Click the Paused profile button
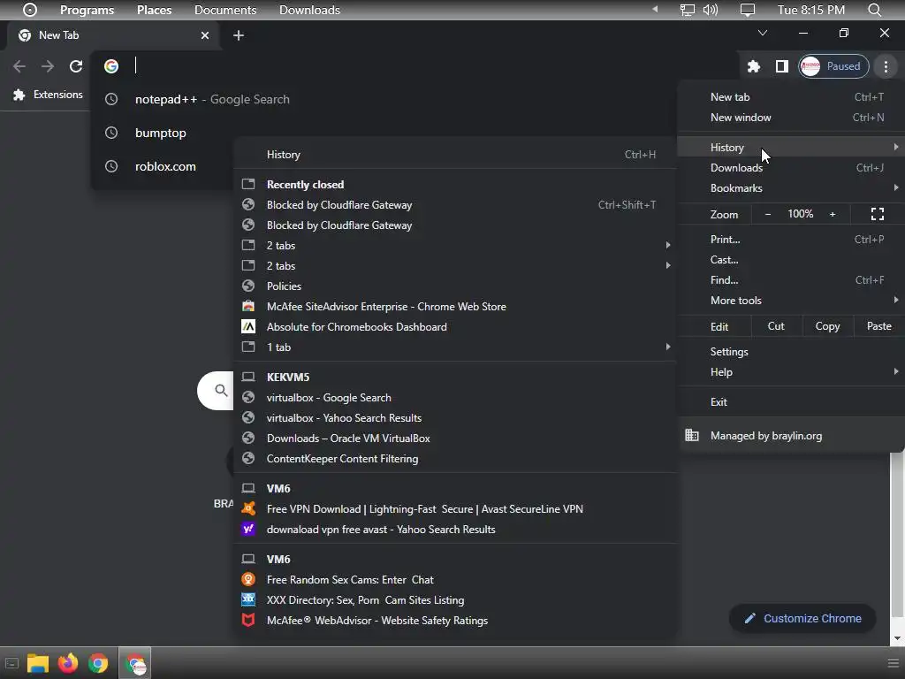 833,66
